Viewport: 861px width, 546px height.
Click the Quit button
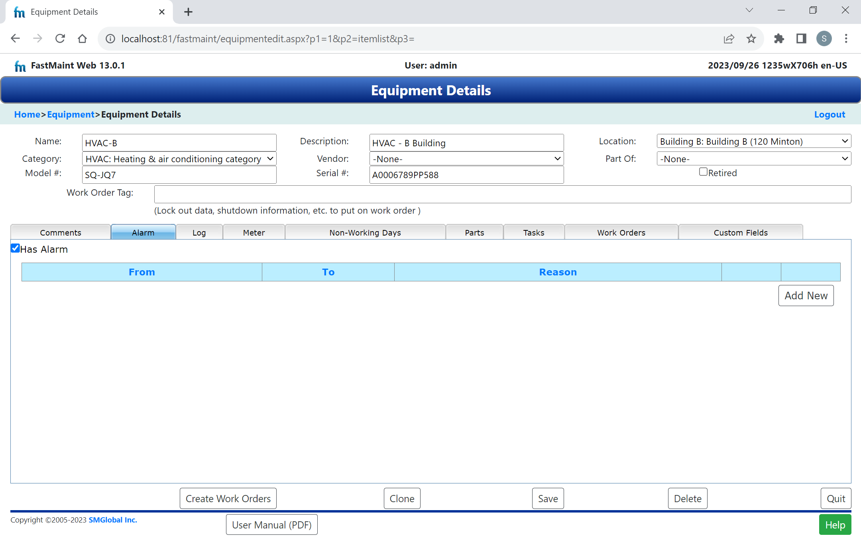point(836,498)
